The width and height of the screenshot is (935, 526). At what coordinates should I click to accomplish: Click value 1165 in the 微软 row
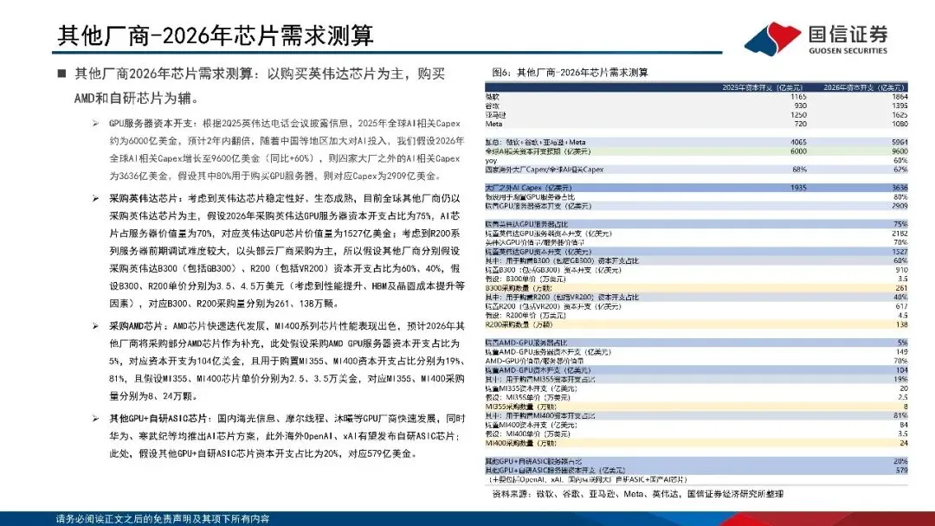[798, 97]
